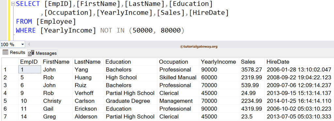Click the '23.5' sales cell
The image size is (334, 121).
[252, 116]
